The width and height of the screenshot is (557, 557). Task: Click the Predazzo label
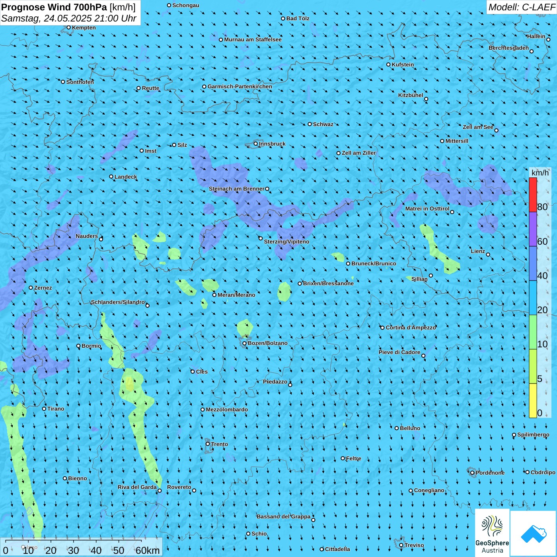point(275,382)
